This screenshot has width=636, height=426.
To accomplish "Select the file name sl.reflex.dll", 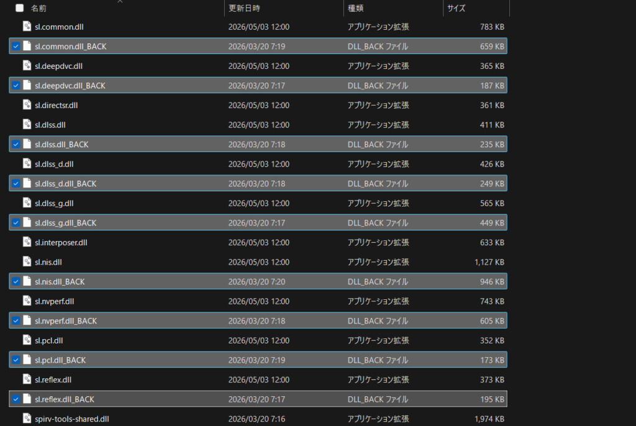I will pyautogui.click(x=53, y=380).
